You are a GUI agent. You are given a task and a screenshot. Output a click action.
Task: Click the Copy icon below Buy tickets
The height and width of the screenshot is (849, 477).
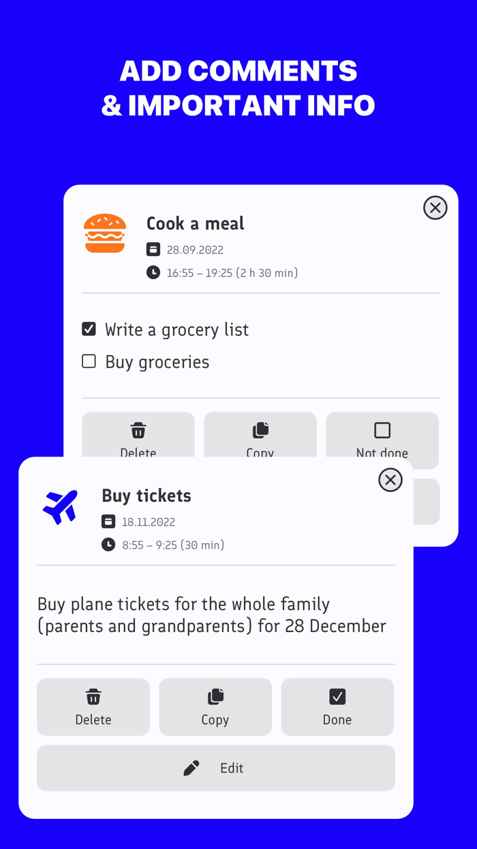click(x=215, y=697)
